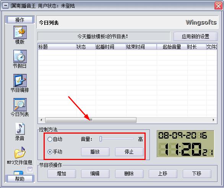Screen dimensions: 224x188
Task: Click the right arrow of horizontal scrollbar
Action: [x=213, y=120]
